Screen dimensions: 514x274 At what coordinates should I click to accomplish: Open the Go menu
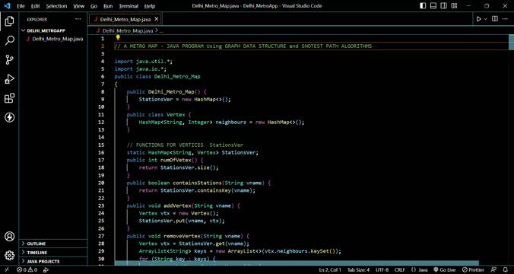click(94, 6)
